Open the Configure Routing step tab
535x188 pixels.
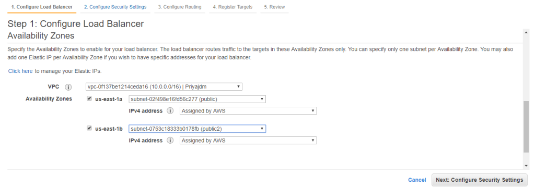(x=180, y=7)
